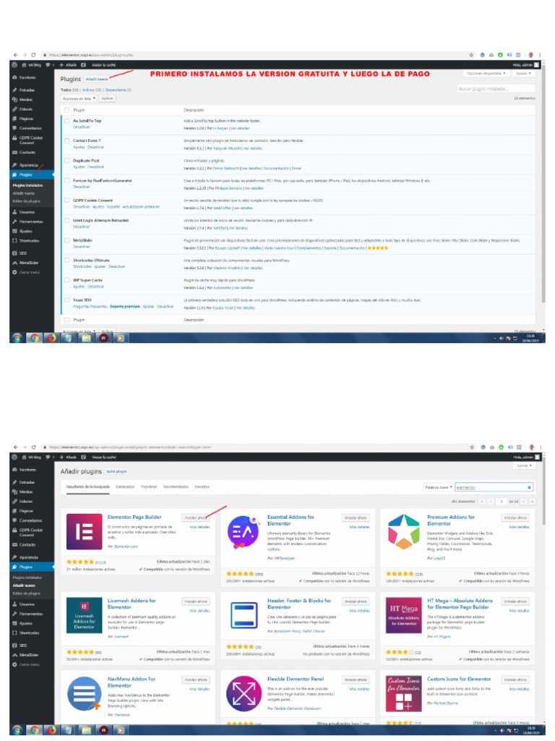Select the Limit Login Attempts Reloaded checkbox
The height and width of the screenshot is (741, 555).
click(x=67, y=220)
